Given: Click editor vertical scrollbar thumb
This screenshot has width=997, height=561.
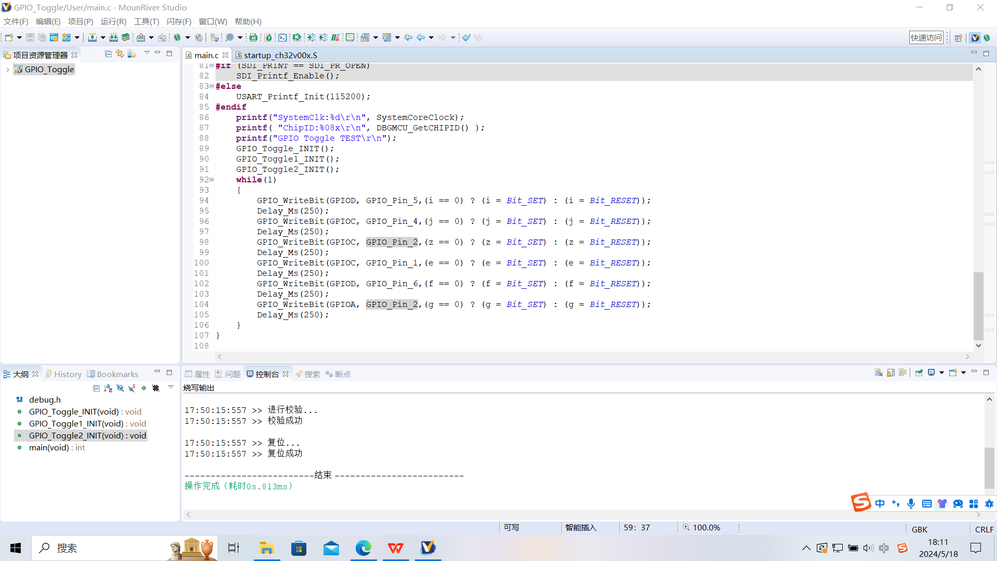Looking at the screenshot, I should pyautogui.click(x=978, y=305).
